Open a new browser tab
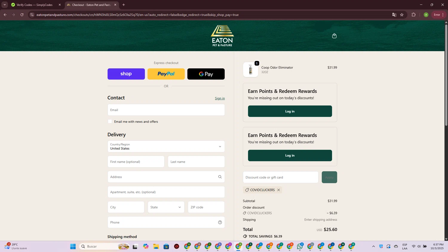Screen dimensions: 448x252 pos(124,5)
